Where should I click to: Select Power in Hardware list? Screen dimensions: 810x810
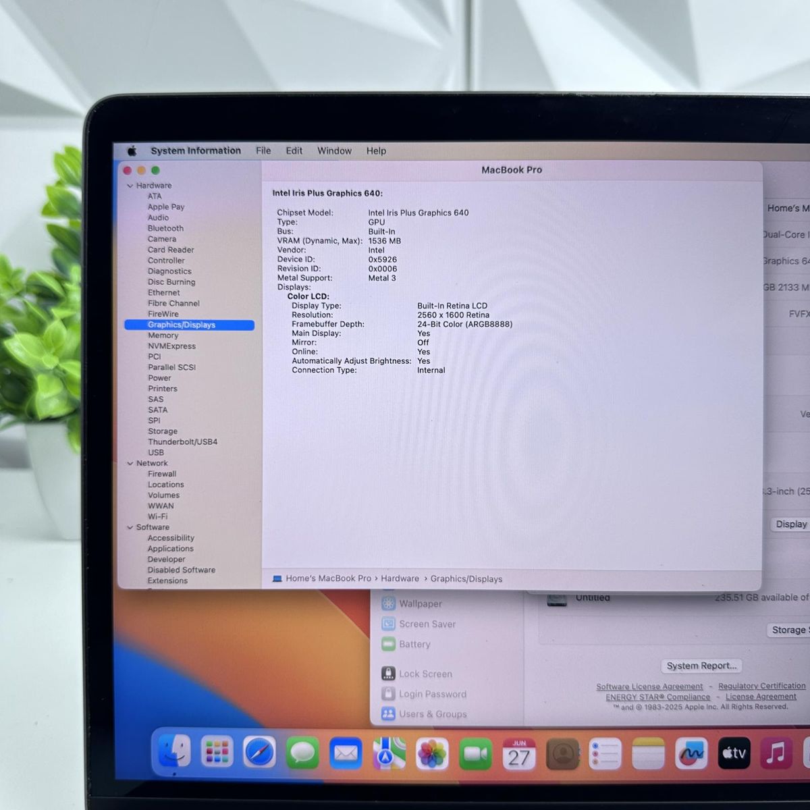[x=160, y=378]
